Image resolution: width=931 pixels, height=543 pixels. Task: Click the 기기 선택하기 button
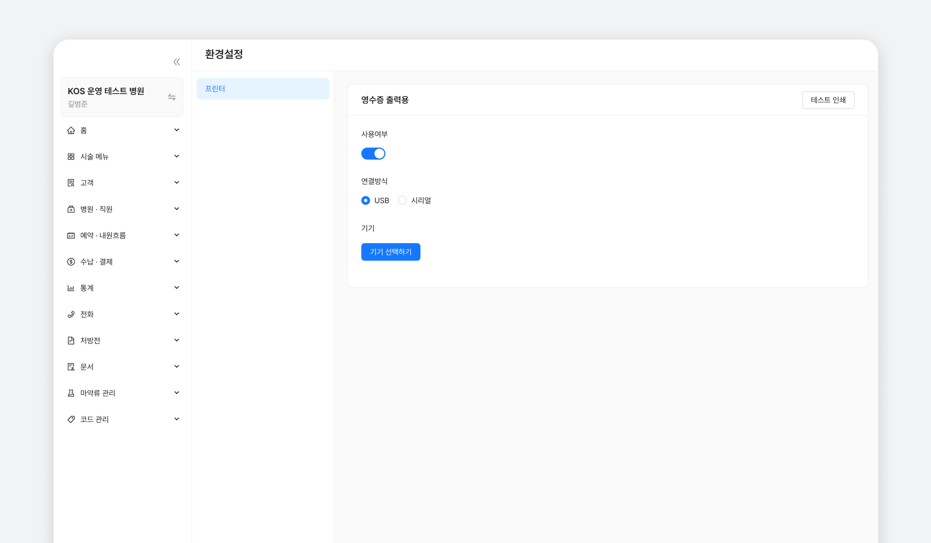click(x=391, y=252)
